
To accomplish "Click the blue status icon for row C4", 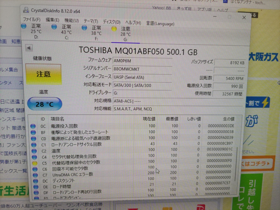I will [35, 157].
